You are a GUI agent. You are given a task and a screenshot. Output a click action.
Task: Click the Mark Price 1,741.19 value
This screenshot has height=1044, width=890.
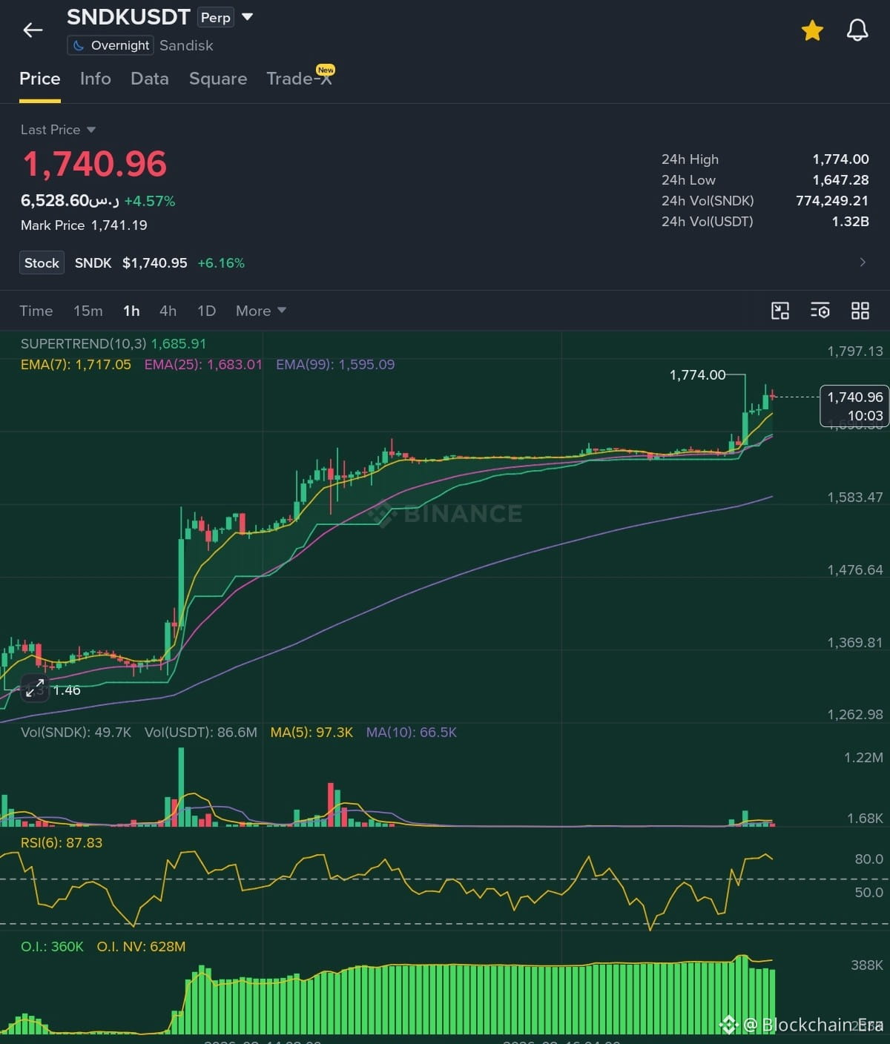click(119, 225)
